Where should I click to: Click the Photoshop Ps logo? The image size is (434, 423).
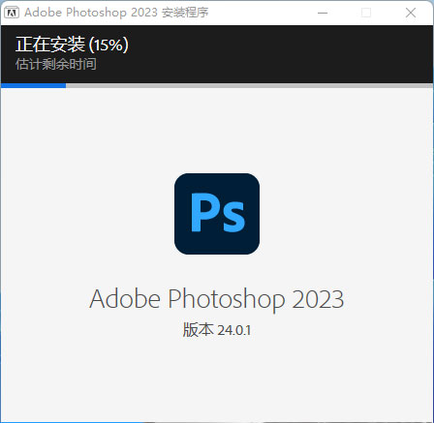point(217,214)
